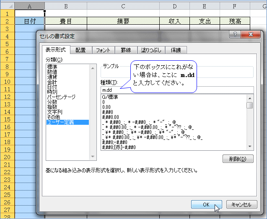Open the フォント tab
Screen dimensions: 267x219
click(x=103, y=50)
